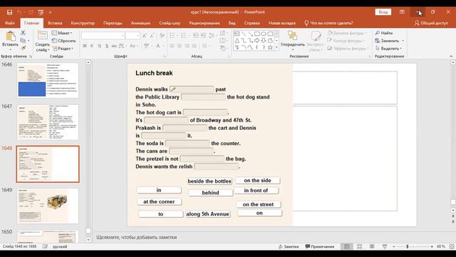Select slide 1647 thumbnail
Image resolution: width=456 pixels, height=257 pixels.
[x=48, y=122]
